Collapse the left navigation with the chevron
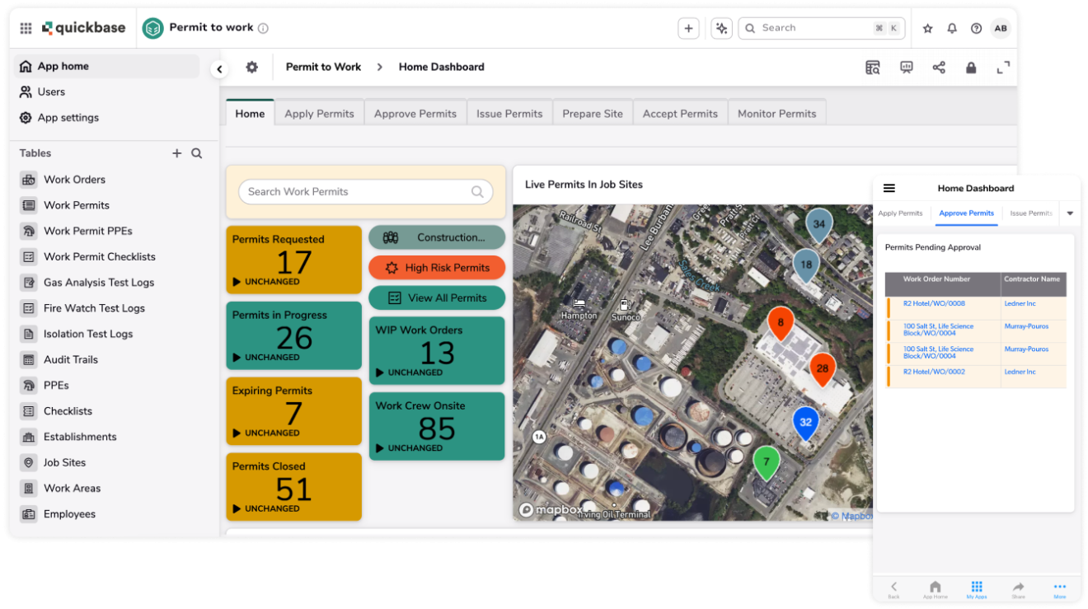Screen dimensions: 1088x609 pos(219,69)
